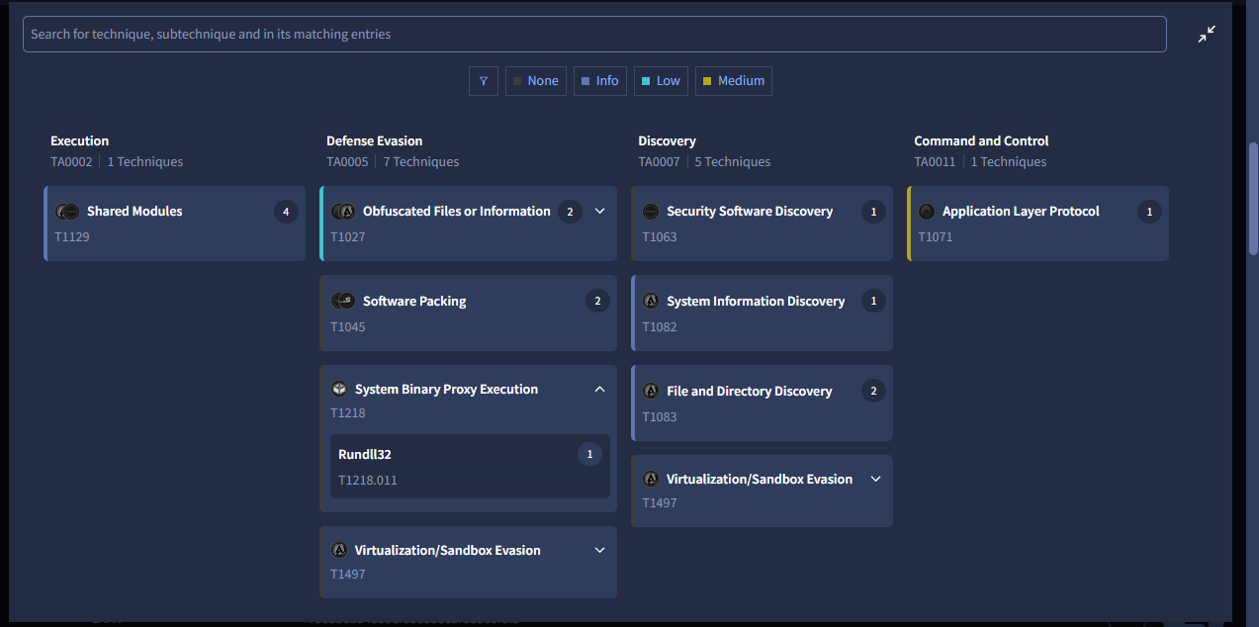The height and width of the screenshot is (627, 1259).
Task: Click the Obfuscated Files or Information vendor icon
Action: pyautogui.click(x=343, y=212)
